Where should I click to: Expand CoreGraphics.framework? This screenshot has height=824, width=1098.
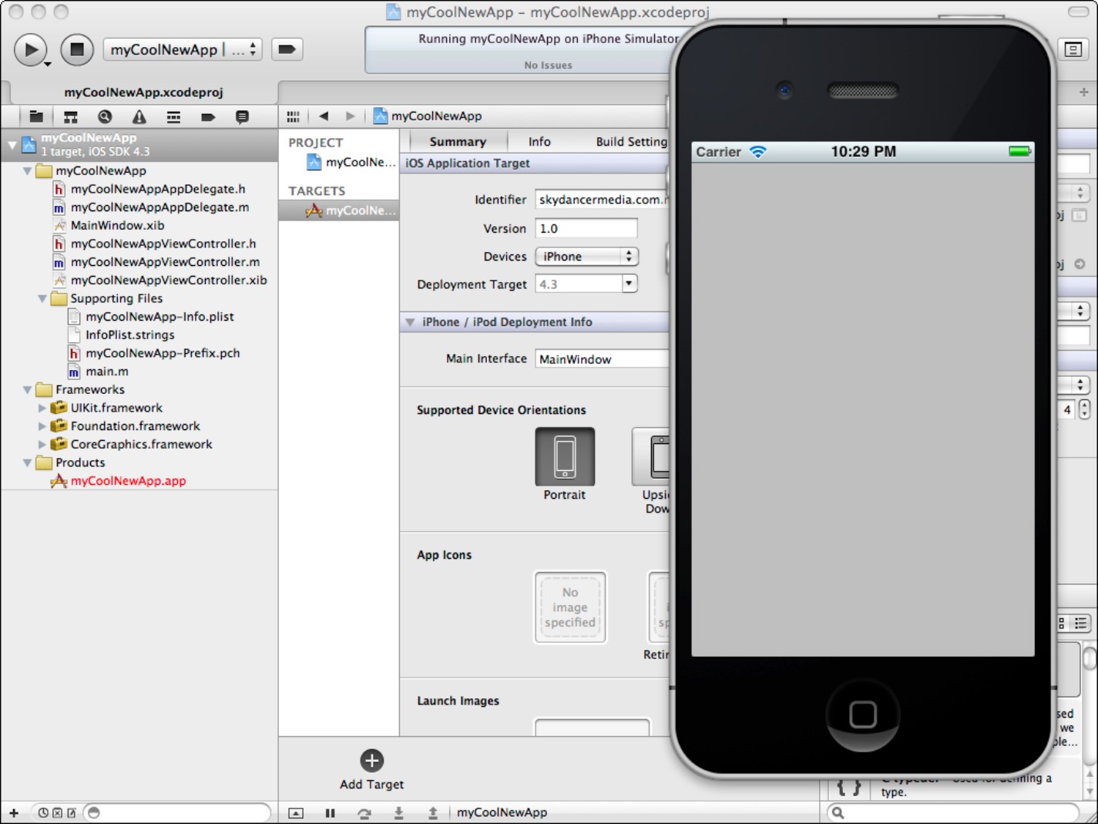[x=42, y=445]
